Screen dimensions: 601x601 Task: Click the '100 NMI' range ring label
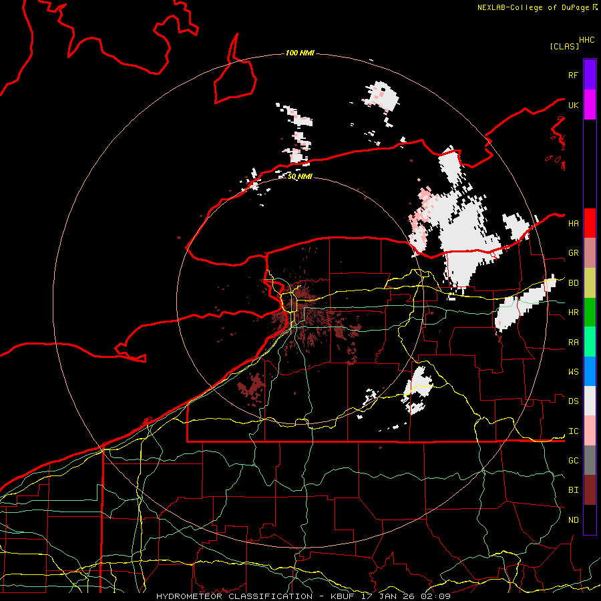coord(300,53)
